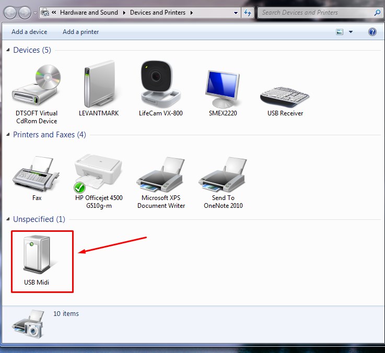Click the Devices (5) group heading

pos(32,50)
